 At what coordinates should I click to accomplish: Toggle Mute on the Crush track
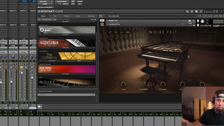point(15,67)
